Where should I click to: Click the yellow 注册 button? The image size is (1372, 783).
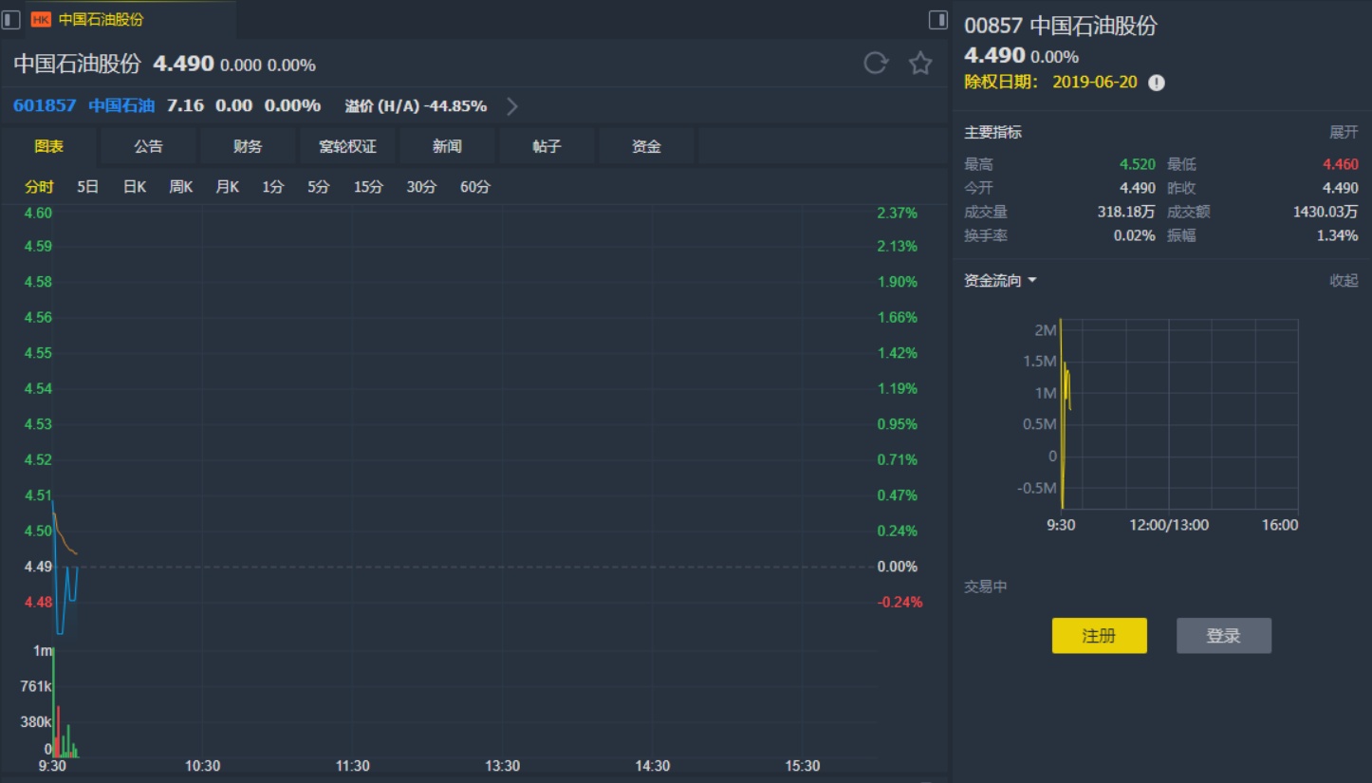1099,636
